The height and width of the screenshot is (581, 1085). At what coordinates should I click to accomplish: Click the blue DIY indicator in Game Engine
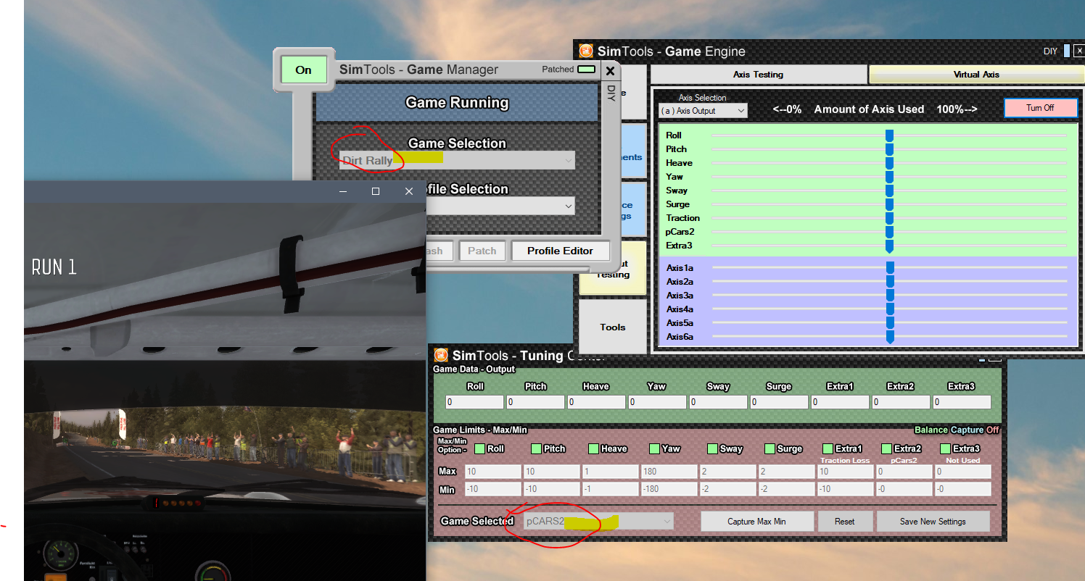[1066, 51]
